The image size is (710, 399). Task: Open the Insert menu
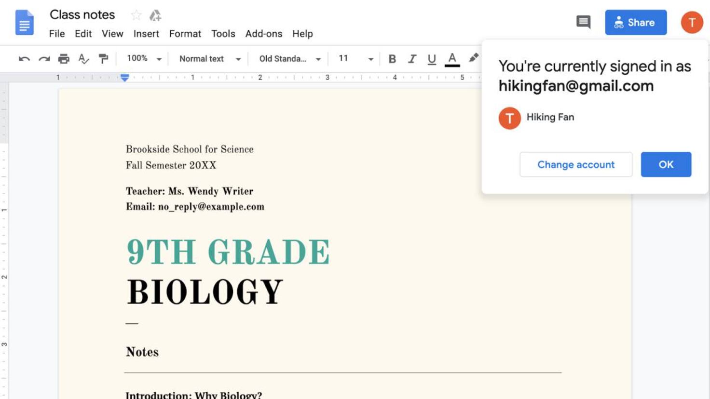pos(146,34)
